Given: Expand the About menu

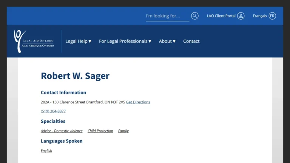Looking at the screenshot, I should [167, 41].
